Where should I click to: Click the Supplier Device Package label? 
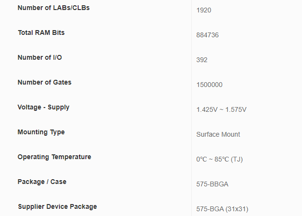pos(58,206)
